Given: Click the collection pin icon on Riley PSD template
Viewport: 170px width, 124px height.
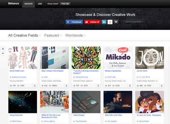Looking at the screenshot, I should pyautogui.click(x=67, y=86).
